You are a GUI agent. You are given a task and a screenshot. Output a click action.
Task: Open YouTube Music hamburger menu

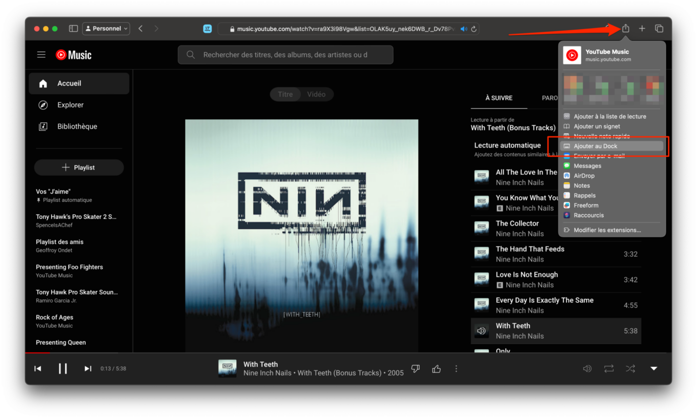point(42,55)
